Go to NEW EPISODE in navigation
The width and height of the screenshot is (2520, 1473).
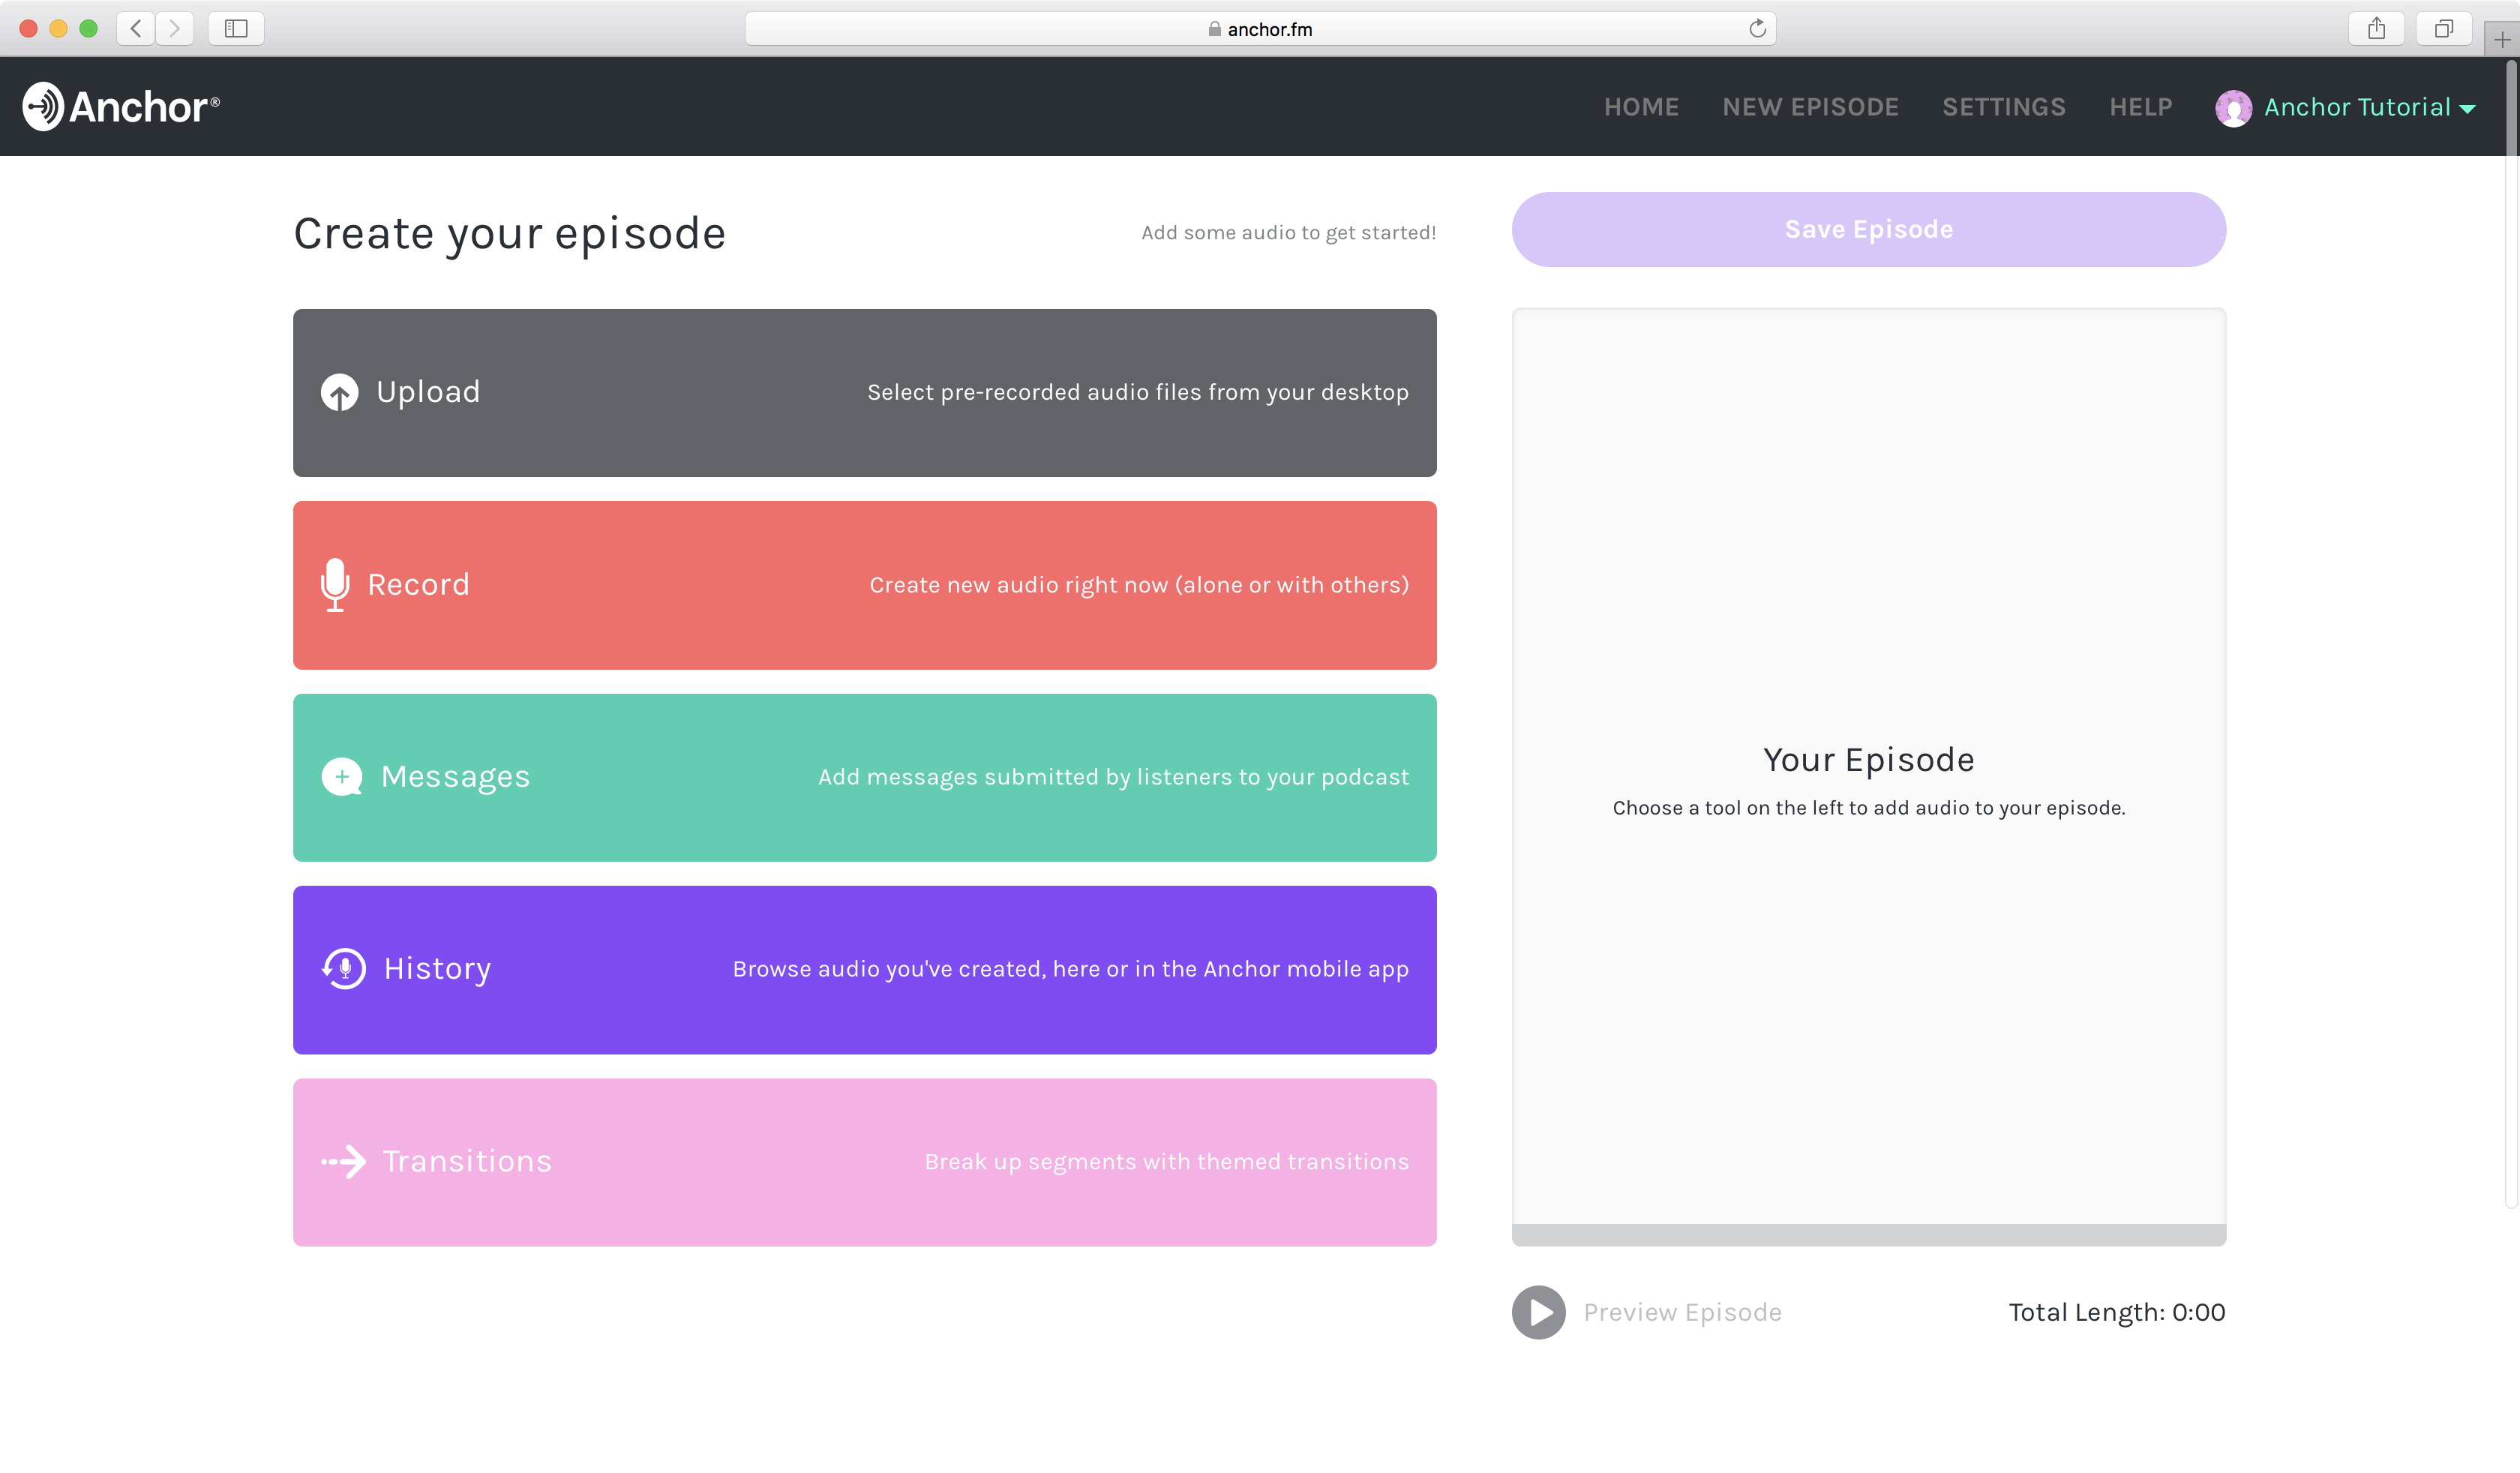1810,108
